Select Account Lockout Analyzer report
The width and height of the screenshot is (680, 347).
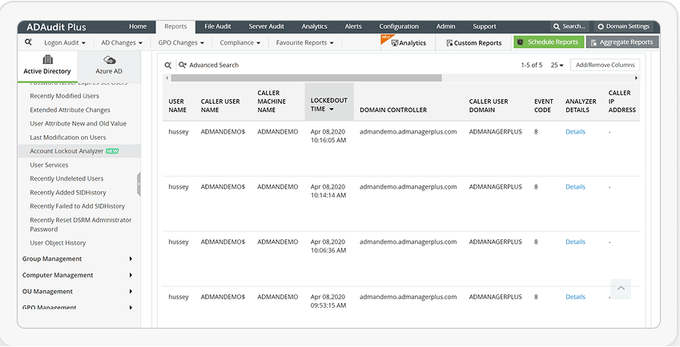(79, 151)
